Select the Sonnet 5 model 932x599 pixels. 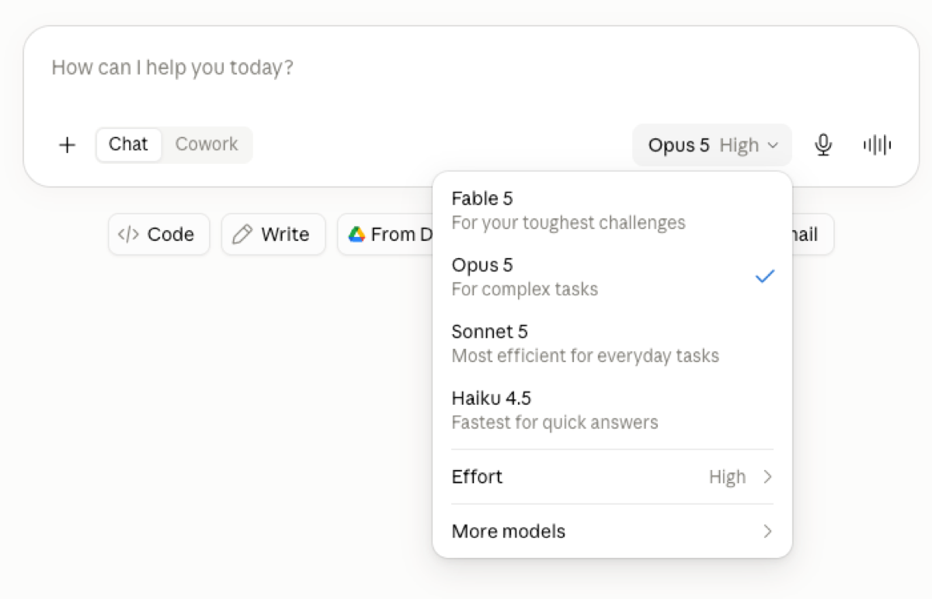[x=612, y=343]
